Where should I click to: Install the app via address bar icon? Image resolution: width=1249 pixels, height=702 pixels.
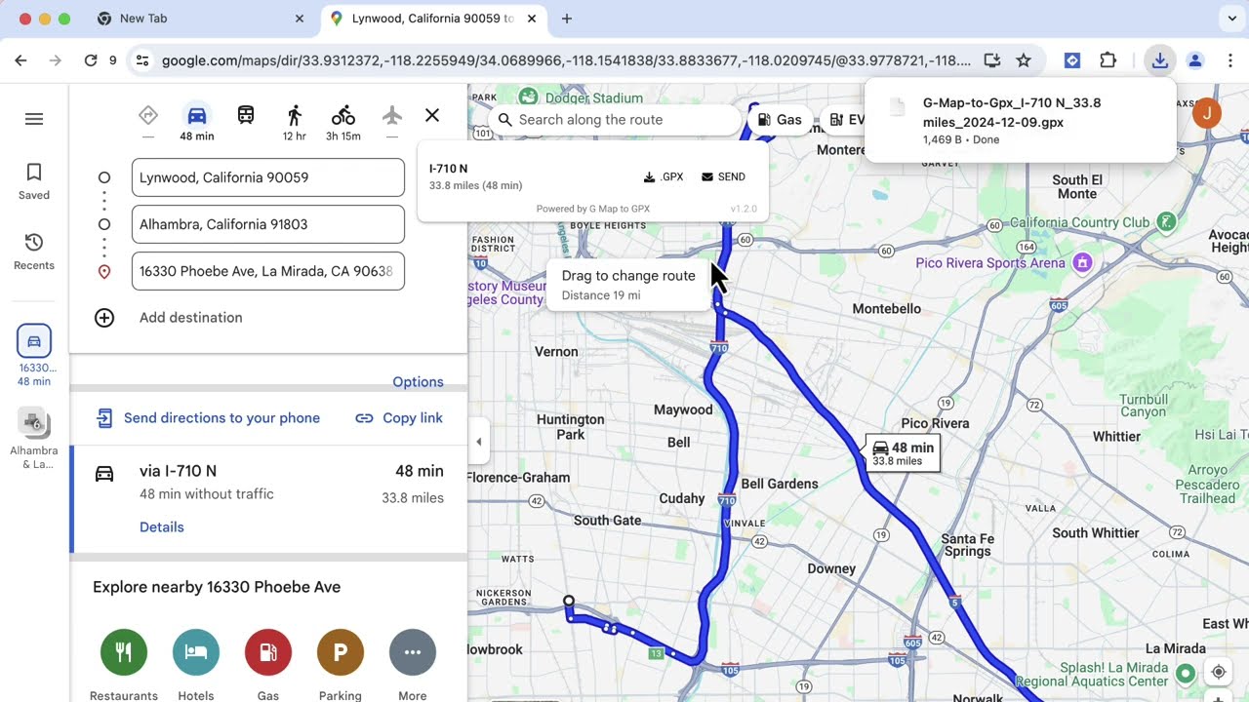coord(992,60)
